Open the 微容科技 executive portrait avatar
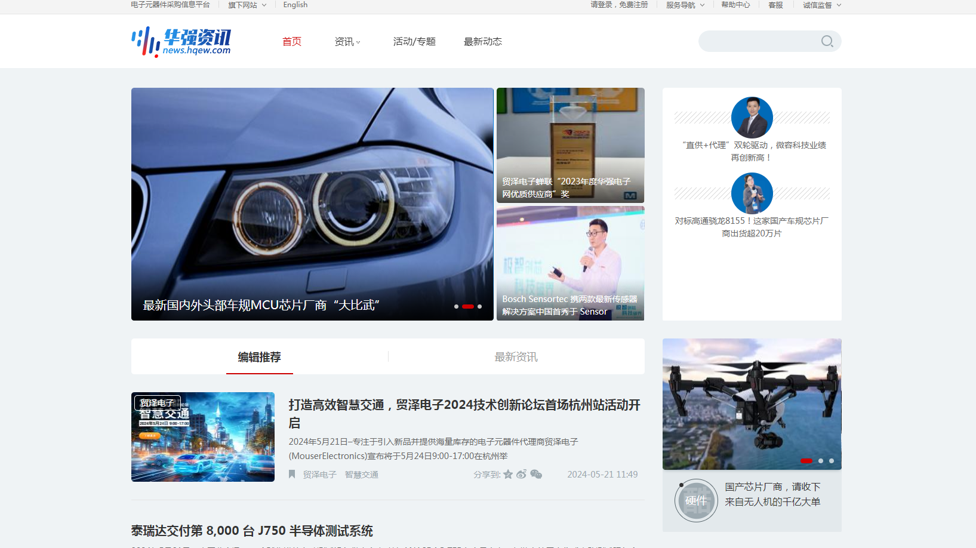Viewport: 976px width, 548px height. (752, 118)
